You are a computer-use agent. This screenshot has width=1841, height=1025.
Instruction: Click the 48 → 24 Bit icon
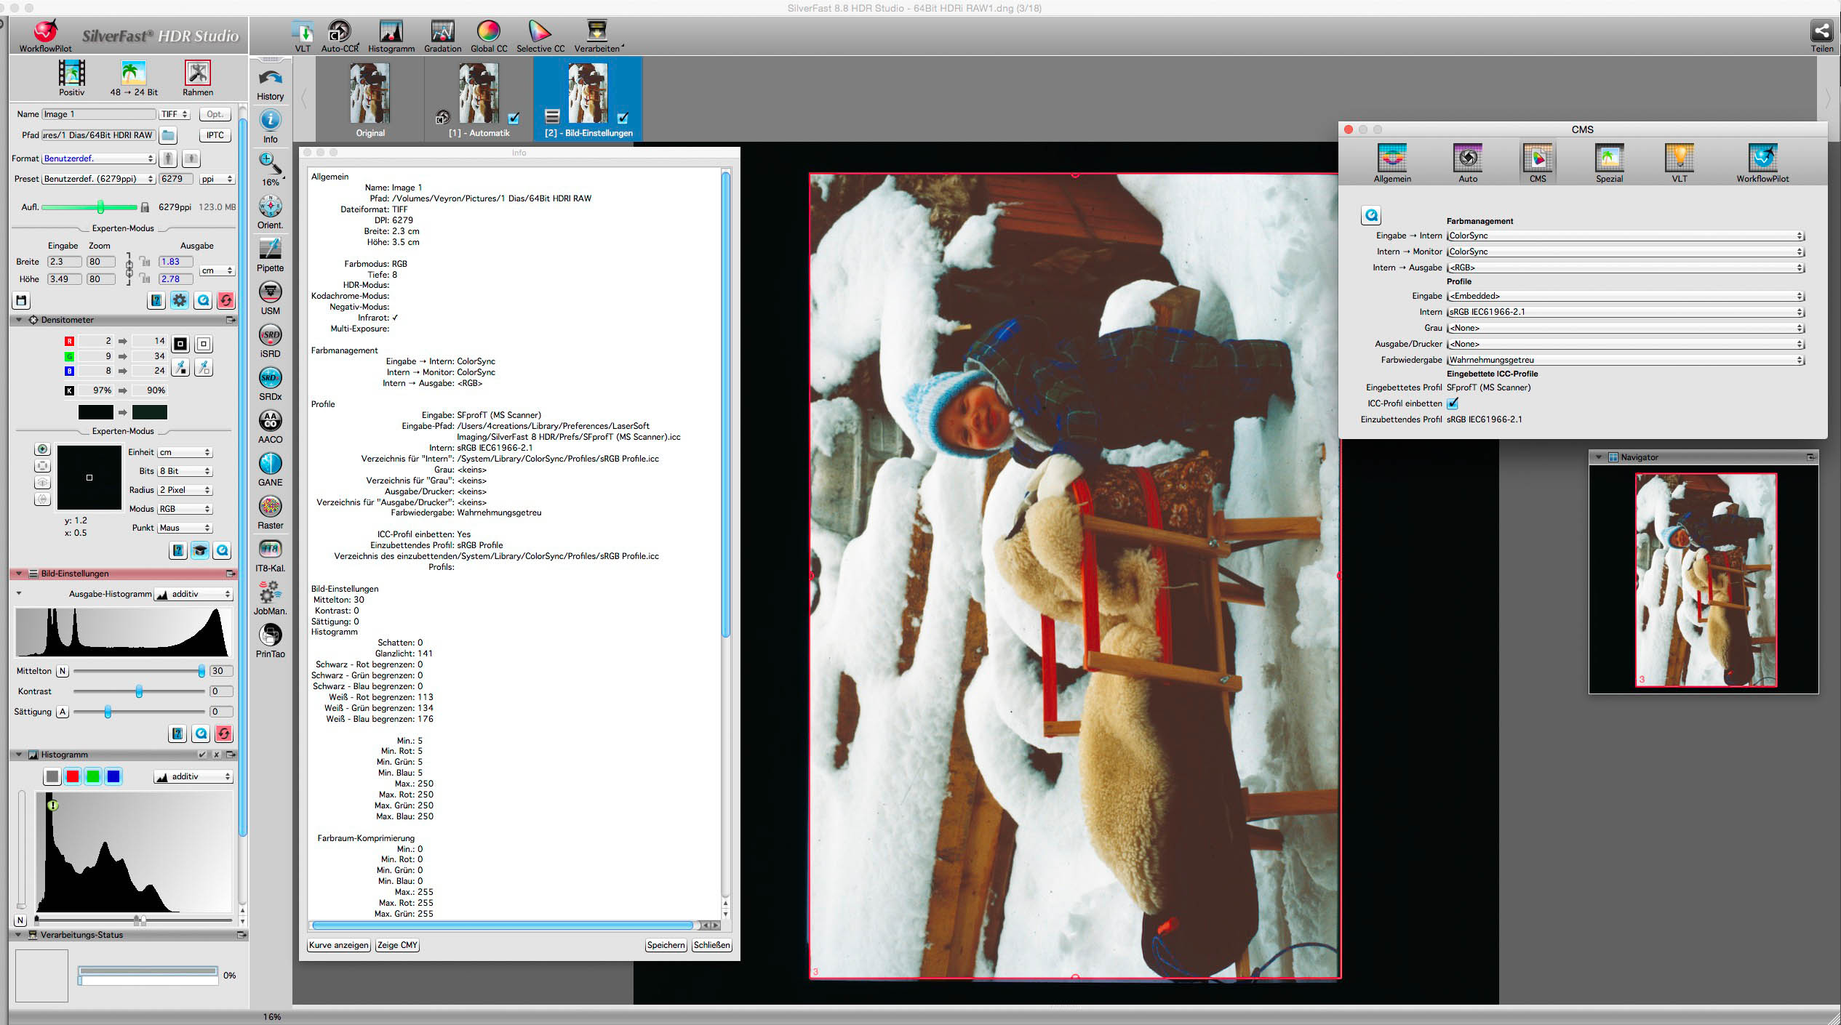pos(134,73)
